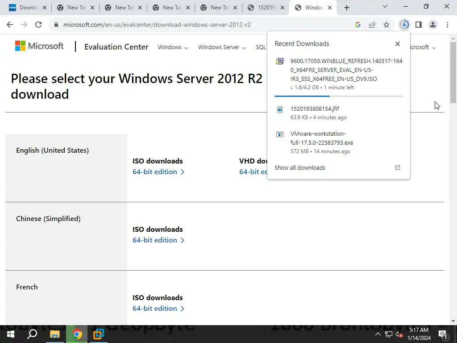Image resolution: width=457 pixels, height=343 pixels.
Task: Click Show all downloads
Action: 299,168
